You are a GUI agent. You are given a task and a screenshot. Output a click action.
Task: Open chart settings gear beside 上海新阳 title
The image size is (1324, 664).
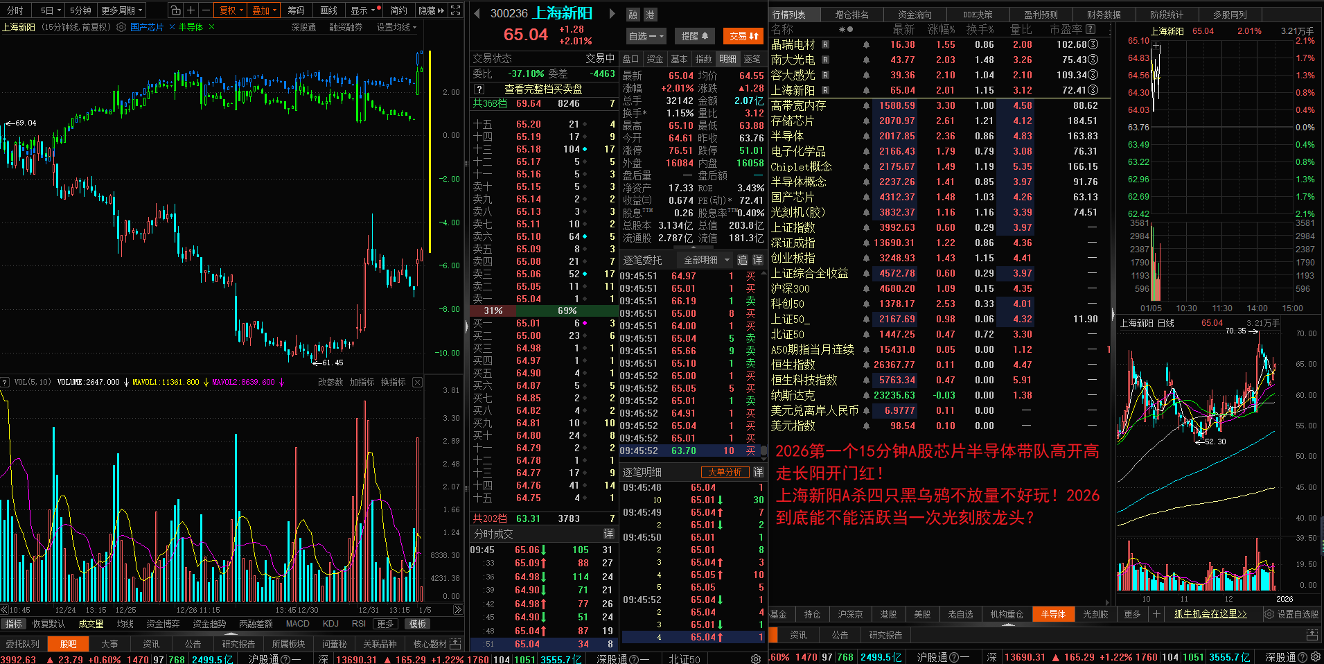point(121,27)
